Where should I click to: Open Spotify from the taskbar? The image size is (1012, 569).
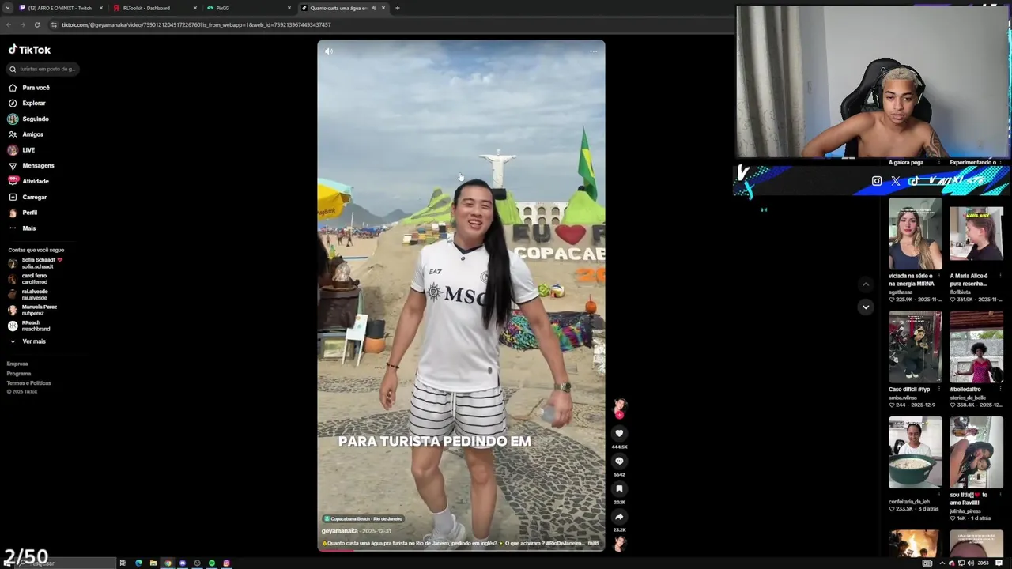tap(212, 563)
